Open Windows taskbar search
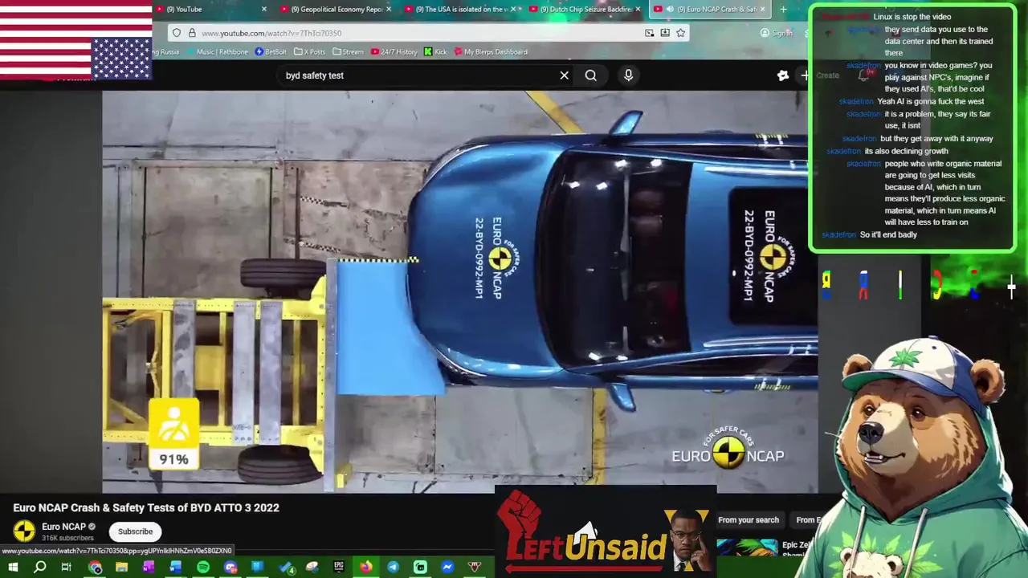This screenshot has width=1028, height=578. [x=39, y=568]
